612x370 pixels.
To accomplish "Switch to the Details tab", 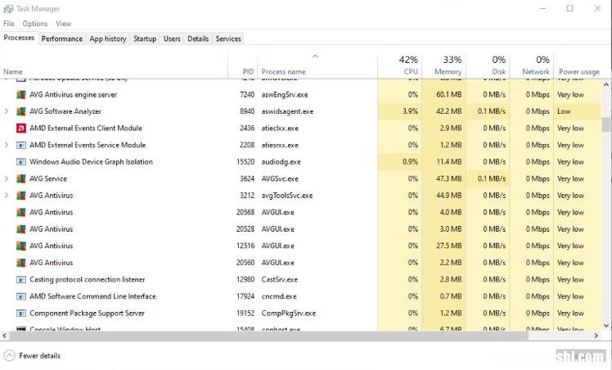I will (x=198, y=38).
